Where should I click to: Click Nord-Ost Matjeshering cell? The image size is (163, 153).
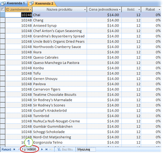pos(60,137)
